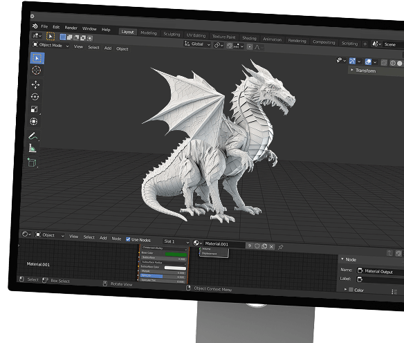Select the Scale tool
The image size is (404, 343).
pos(35,109)
